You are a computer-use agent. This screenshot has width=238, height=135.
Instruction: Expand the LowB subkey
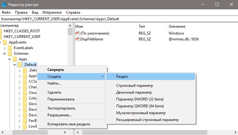20,126
